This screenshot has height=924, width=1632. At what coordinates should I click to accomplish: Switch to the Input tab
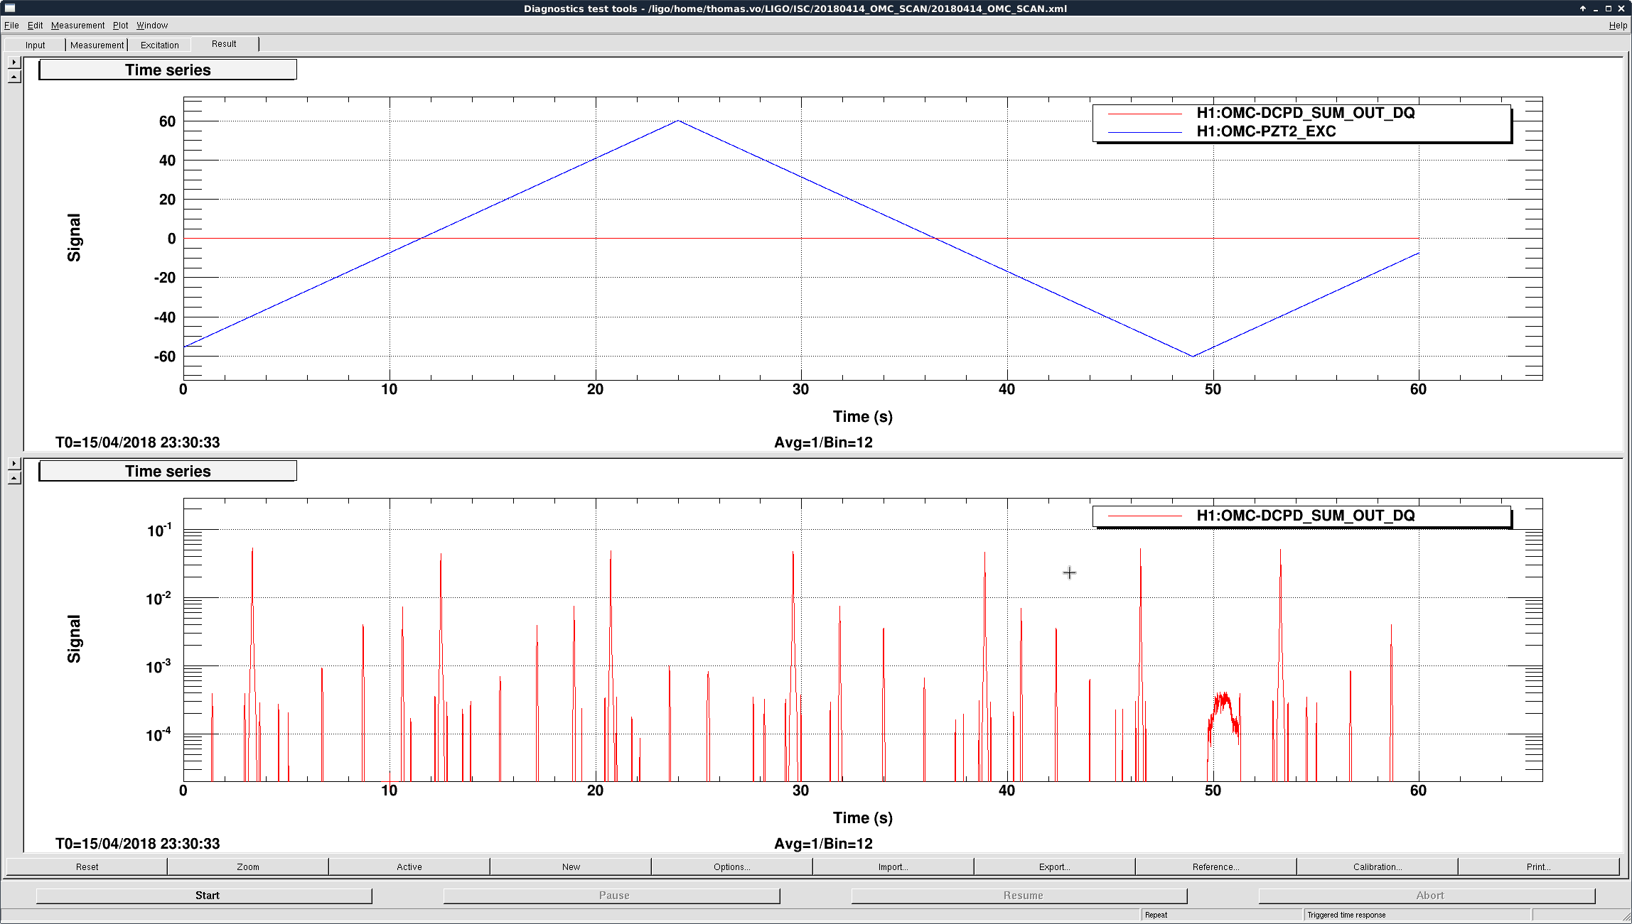click(35, 45)
